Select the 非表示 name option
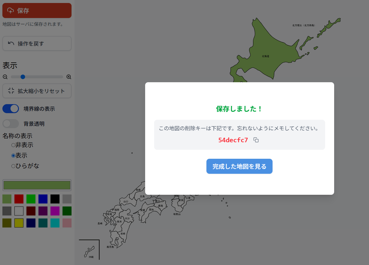 tap(13, 145)
